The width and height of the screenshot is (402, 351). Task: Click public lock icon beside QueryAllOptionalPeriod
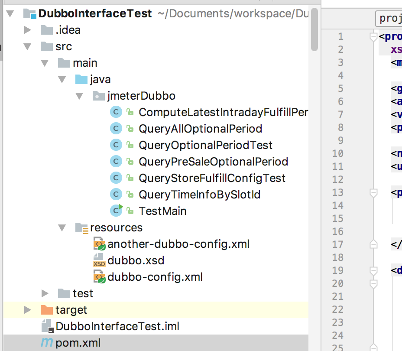(130, 128)
